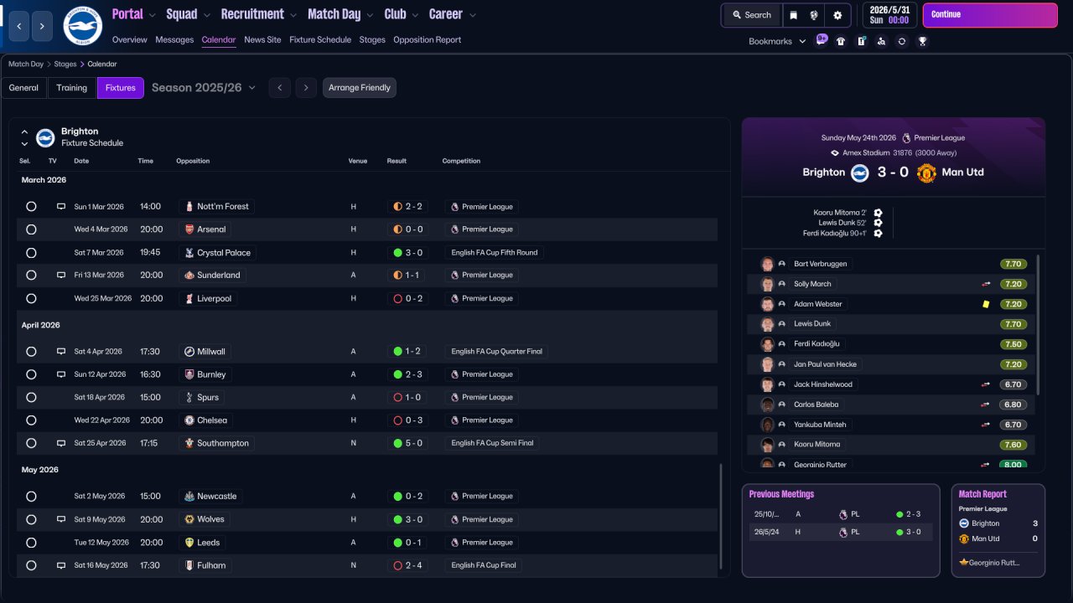
Task: Select the Southampton fixture radio button
Action: (31, 443)
